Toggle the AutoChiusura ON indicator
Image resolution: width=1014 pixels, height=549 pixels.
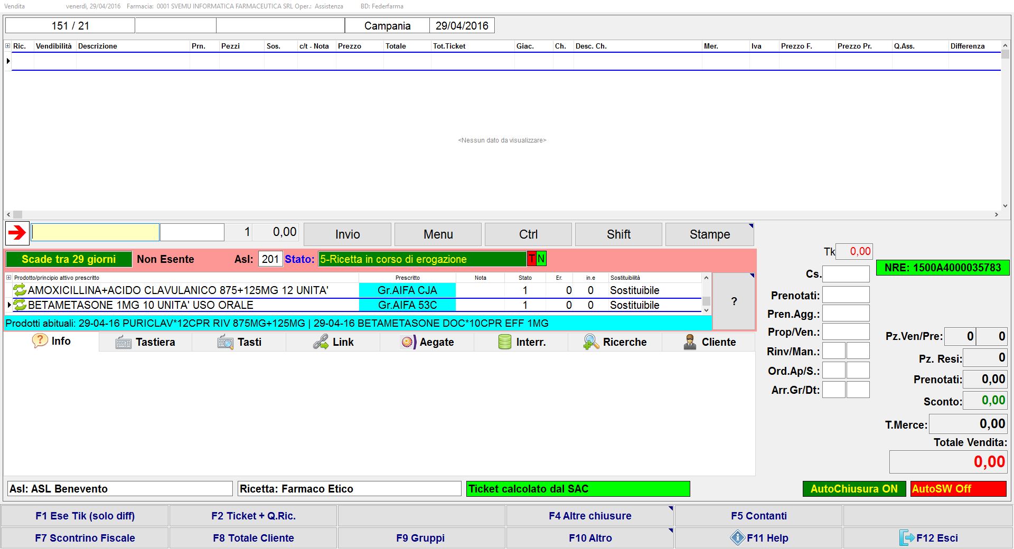coord(853,489)
